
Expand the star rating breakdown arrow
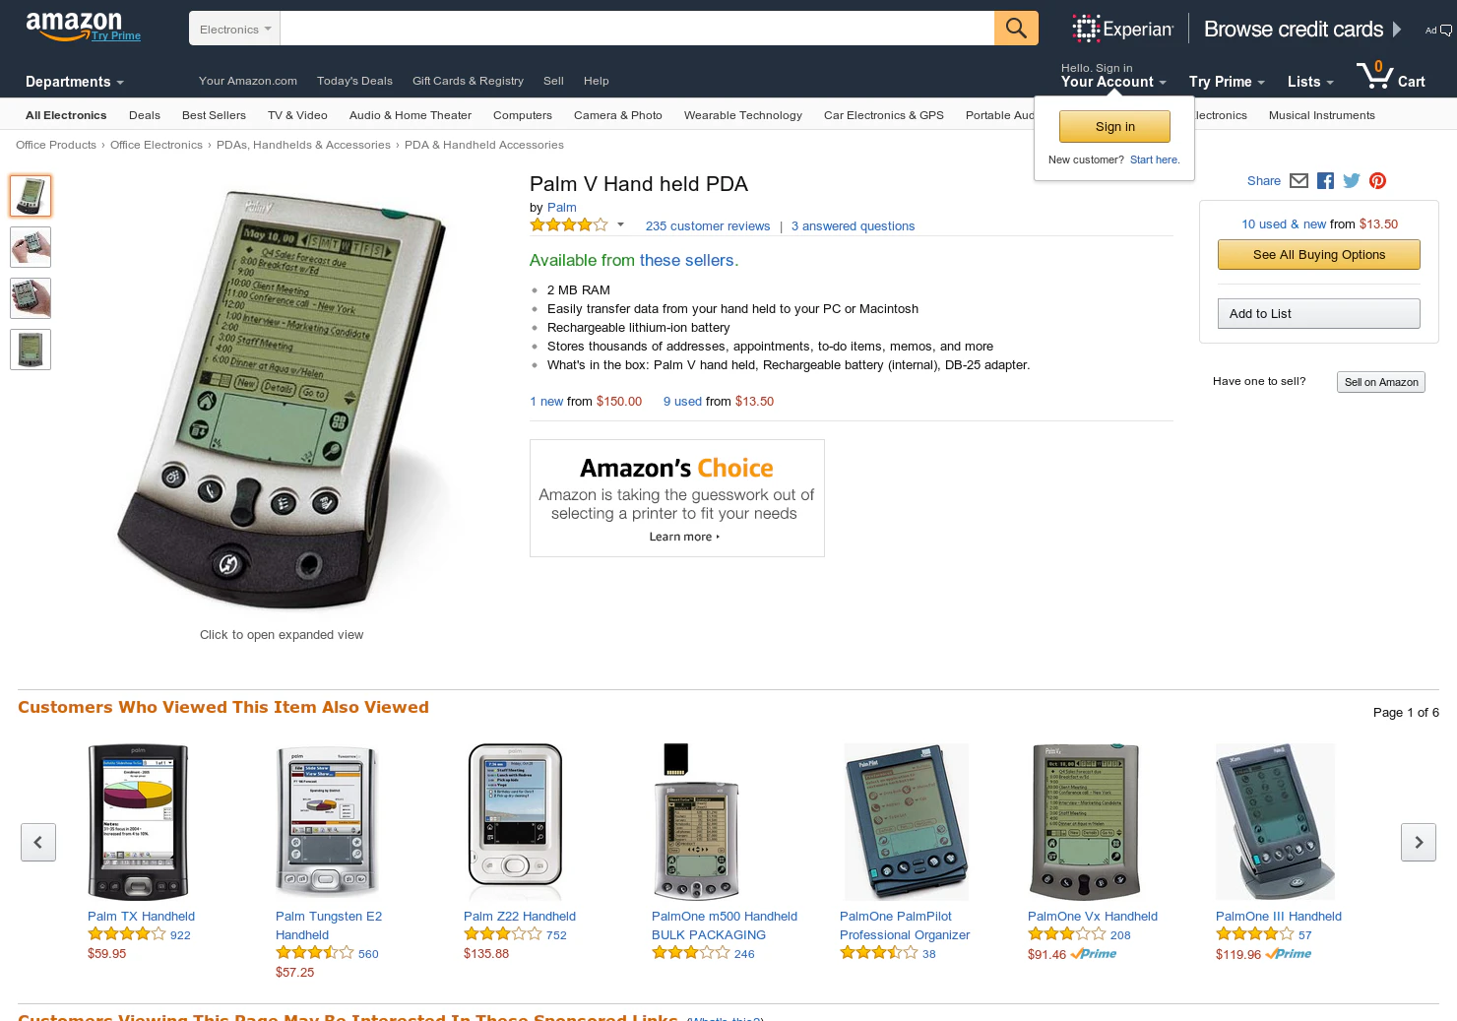[620, 224]
